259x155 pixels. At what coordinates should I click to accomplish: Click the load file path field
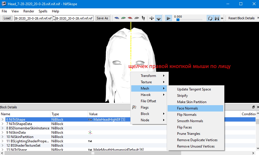pos(33,18)
